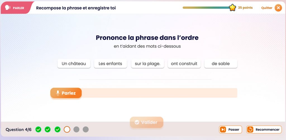Click the yellow star points icon
This screenshot has height=140, width=286.
(232, 8)
